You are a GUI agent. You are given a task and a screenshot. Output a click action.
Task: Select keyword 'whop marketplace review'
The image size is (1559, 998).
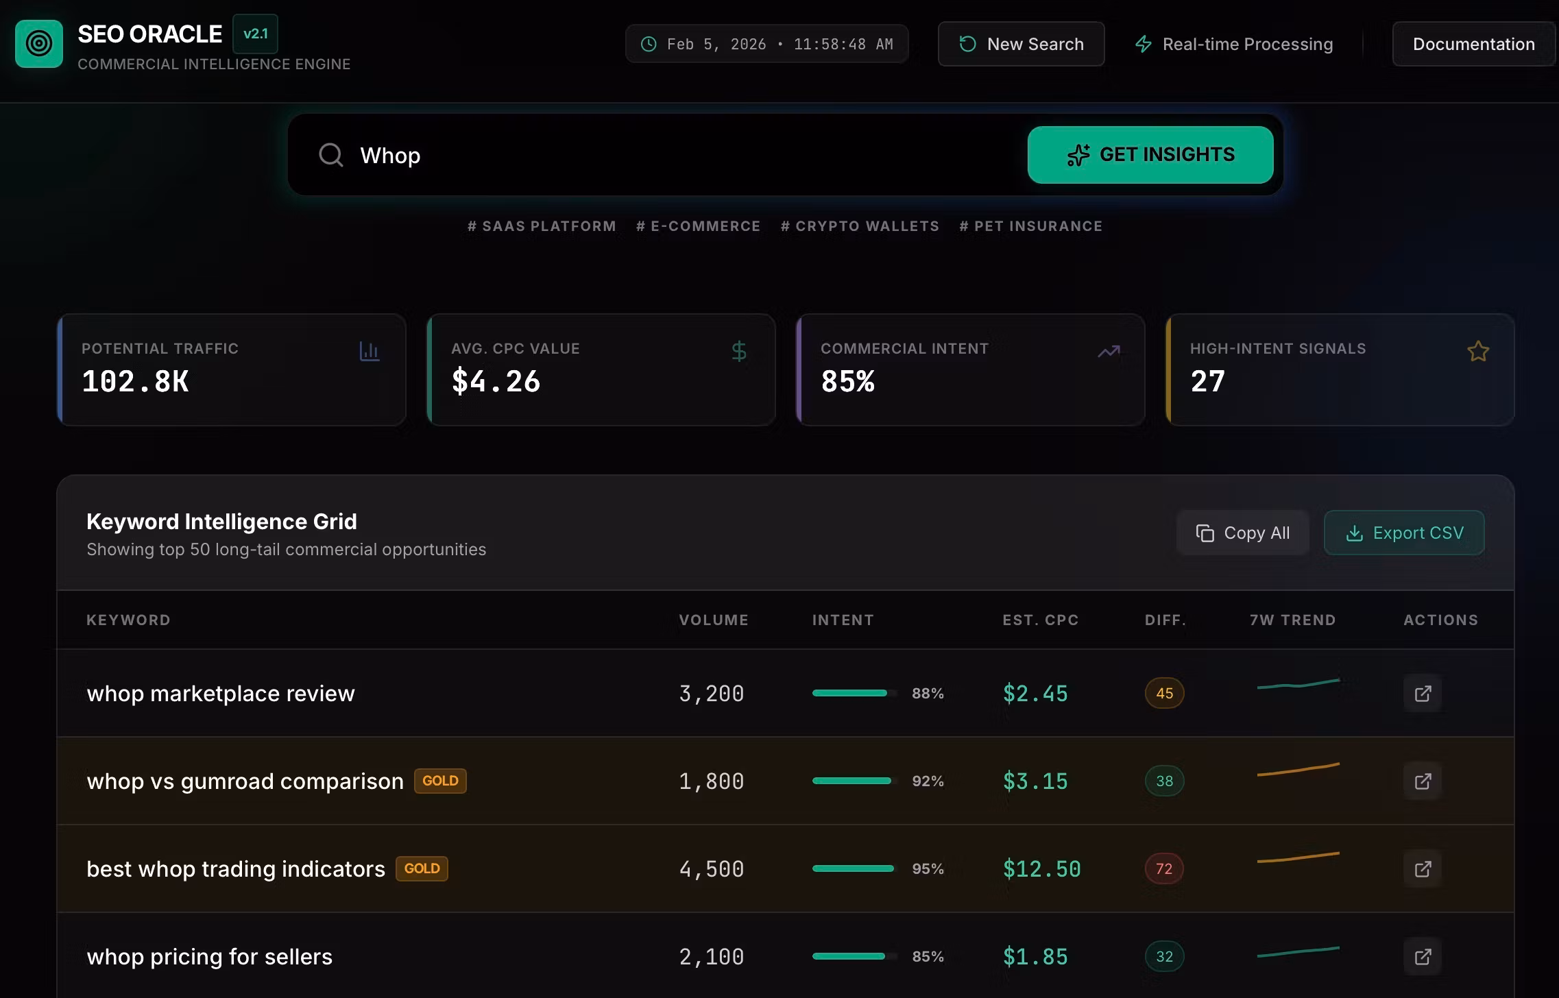point(221,693)
